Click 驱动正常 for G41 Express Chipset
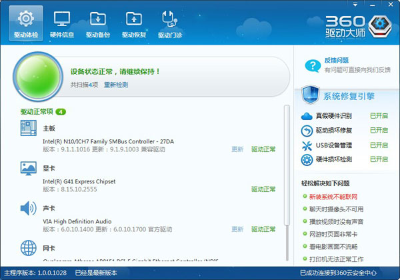 [x=263, y=189]
